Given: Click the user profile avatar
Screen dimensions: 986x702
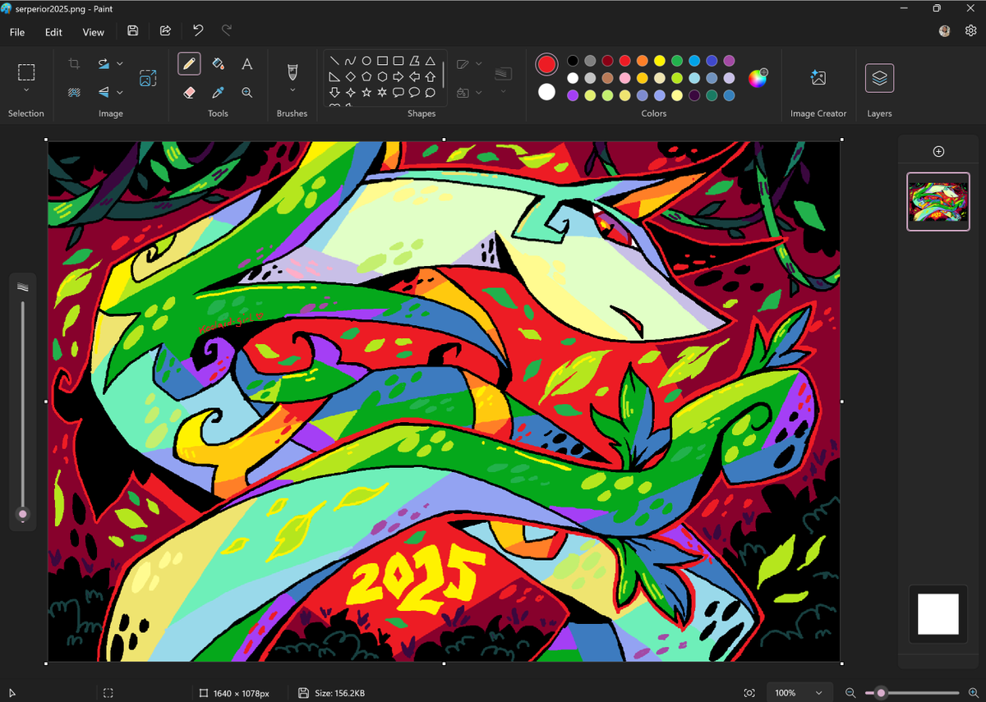Looking at the screenshot, I should click(x=945, y=31).
